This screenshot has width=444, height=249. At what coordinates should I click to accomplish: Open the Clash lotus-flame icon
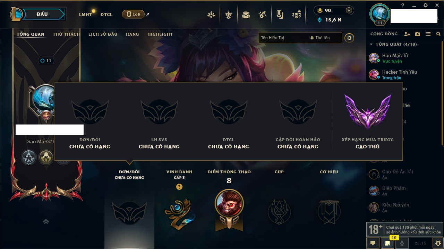point(211,15)
